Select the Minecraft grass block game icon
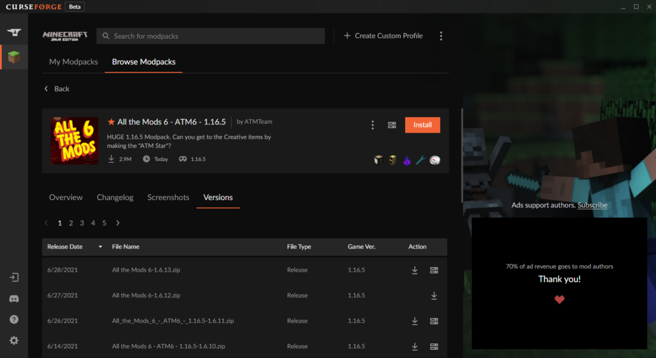 (14, 57)
